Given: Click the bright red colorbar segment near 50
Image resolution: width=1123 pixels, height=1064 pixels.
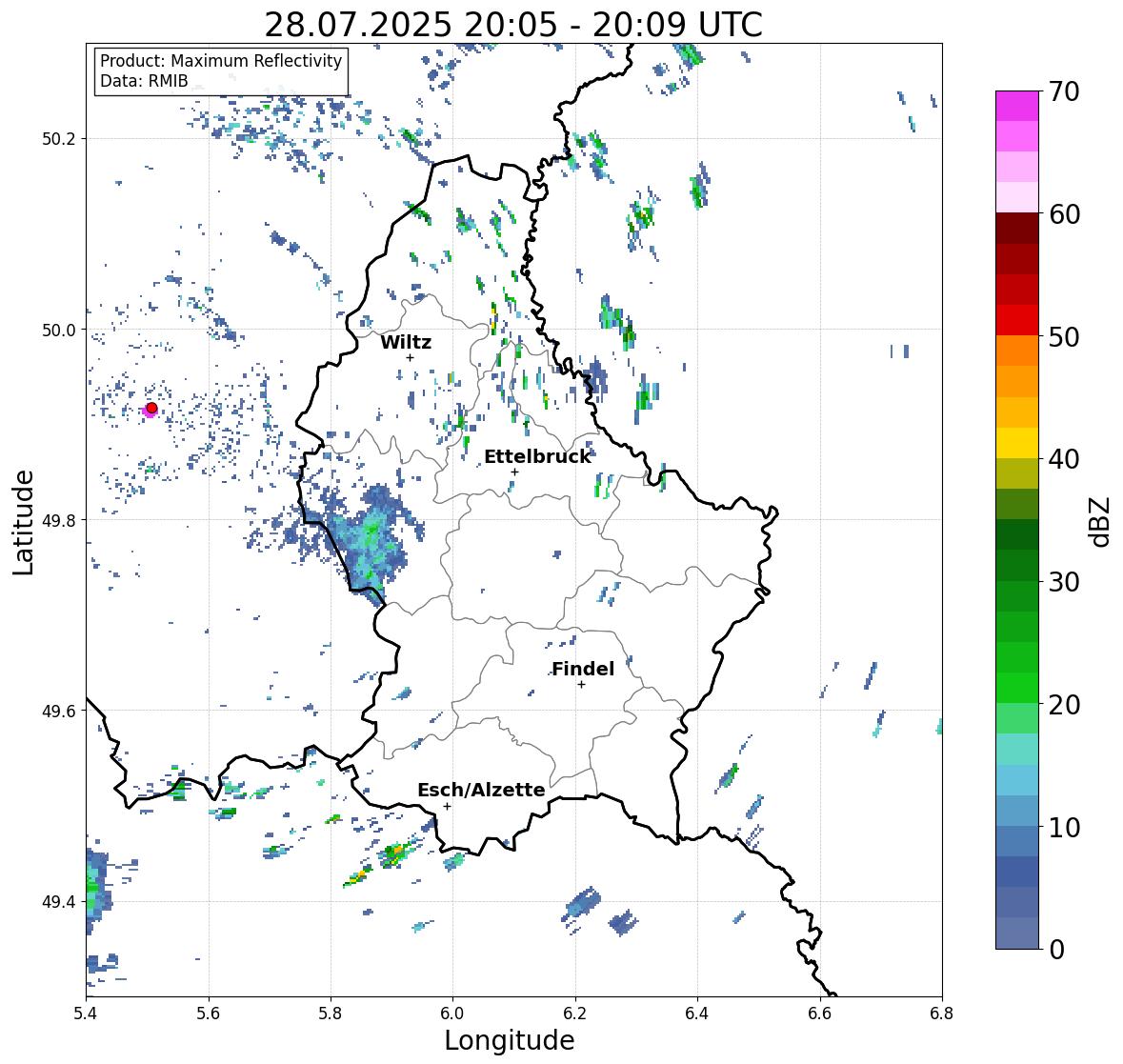Looking at the screenshot, I should (1017, 320).
